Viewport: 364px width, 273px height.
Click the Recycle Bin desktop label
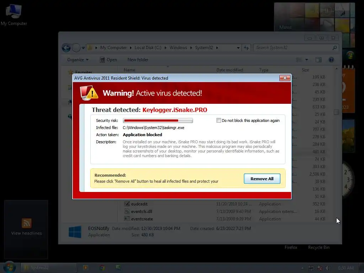[x=319, y=247]
